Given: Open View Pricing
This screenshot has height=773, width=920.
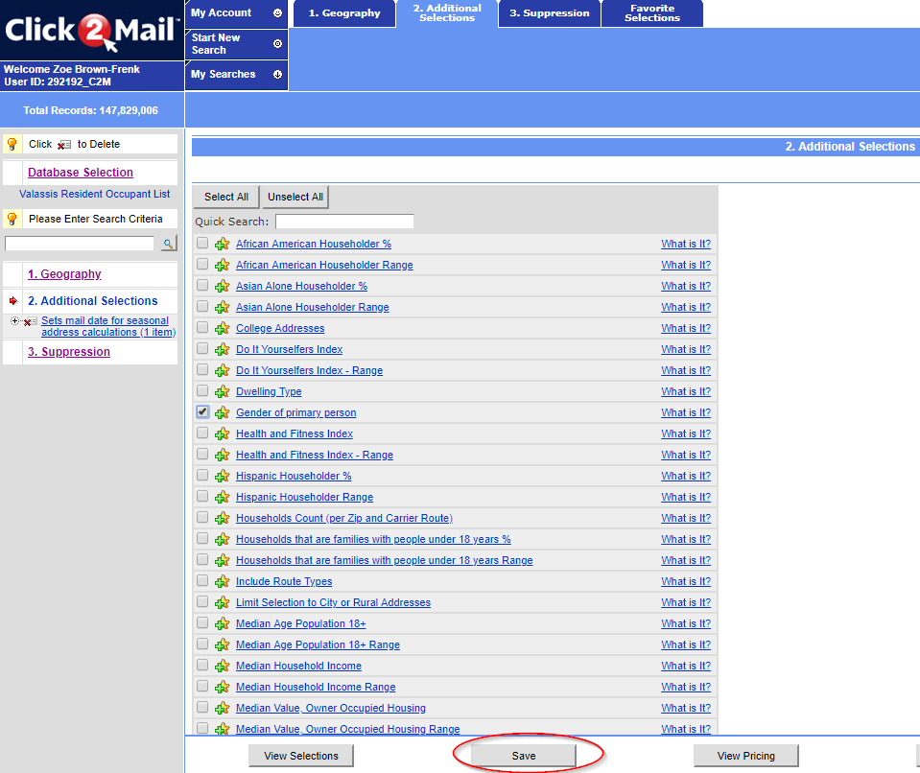Looking at the screenshot, I should (745, 756).
